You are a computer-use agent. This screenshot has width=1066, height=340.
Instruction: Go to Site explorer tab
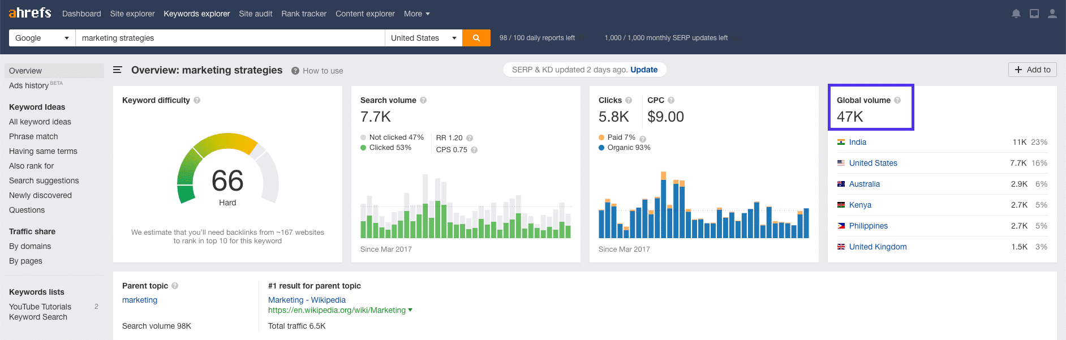coord(132,14)
